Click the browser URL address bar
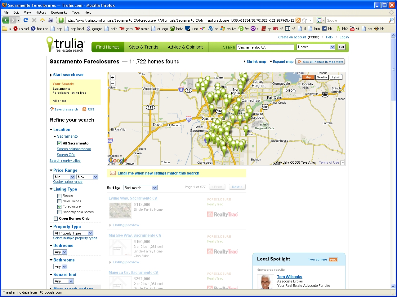Screen dimensions: 397x297 pos(180,20)
